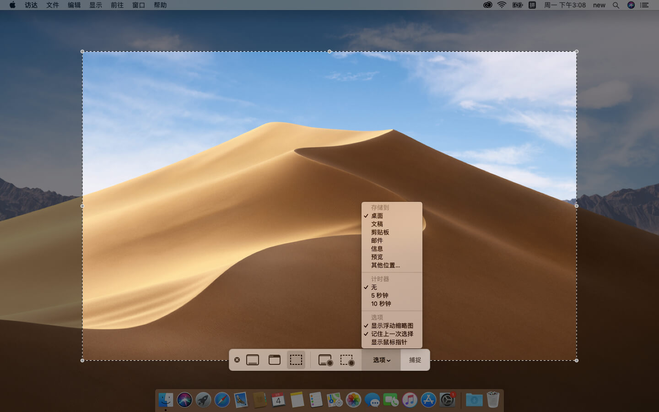Set timer to 5 秒钟
This screenshot has width=659, height=412.
(392, 295)
